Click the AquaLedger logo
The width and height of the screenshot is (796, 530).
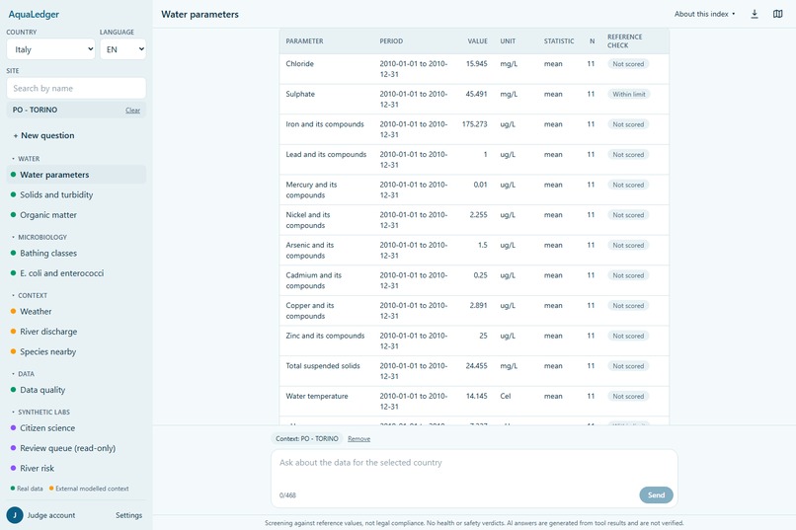[x=34, y=14]
